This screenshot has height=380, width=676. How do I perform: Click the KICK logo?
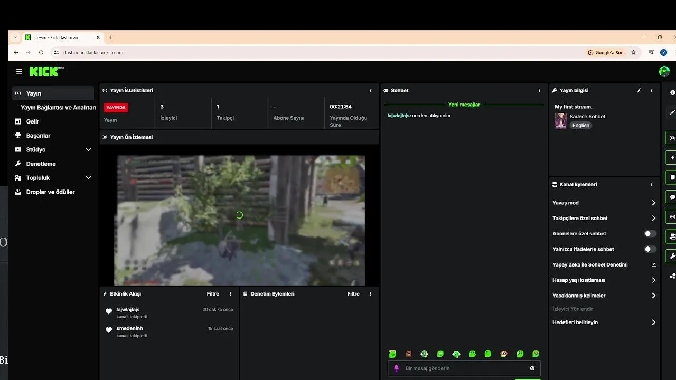click(x=46, y=71)
